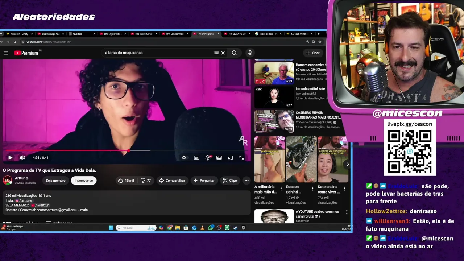This screenshot has height=261, width=464.
Task: Open the Instagram / artturer link
Action: coord(24,200)
